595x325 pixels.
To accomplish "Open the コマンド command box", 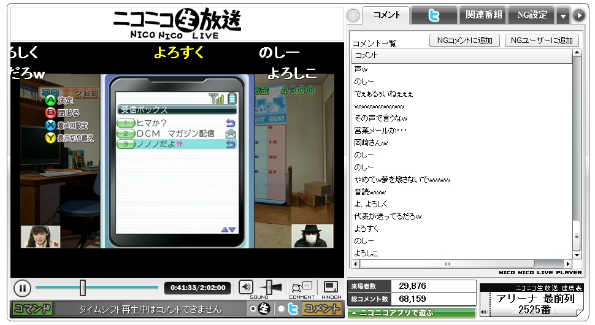I will [33, 309].
